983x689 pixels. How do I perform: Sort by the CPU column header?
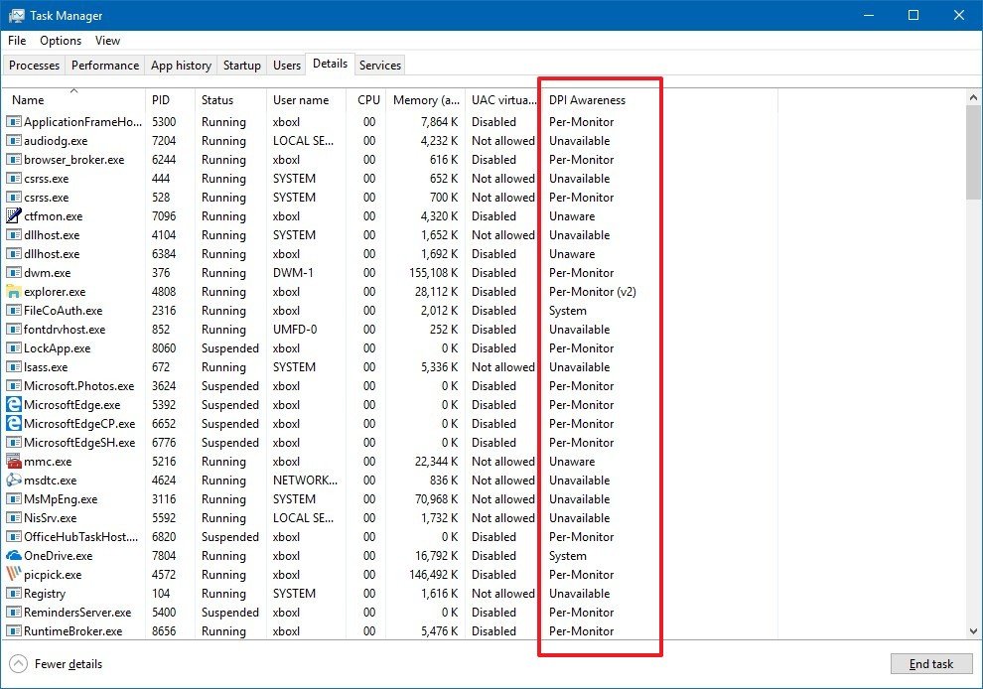[x=366, y=99]
